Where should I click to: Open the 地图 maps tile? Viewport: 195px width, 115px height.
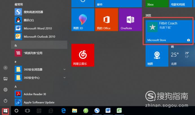click(157, 56)
